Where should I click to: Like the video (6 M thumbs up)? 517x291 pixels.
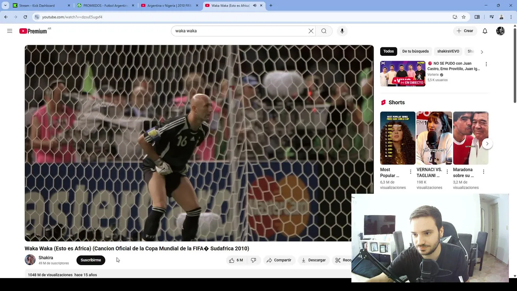[x=236, y=260]
